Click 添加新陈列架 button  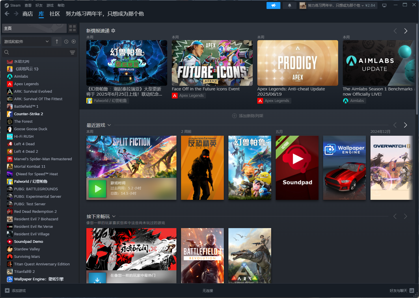click(x=248, y=116)
